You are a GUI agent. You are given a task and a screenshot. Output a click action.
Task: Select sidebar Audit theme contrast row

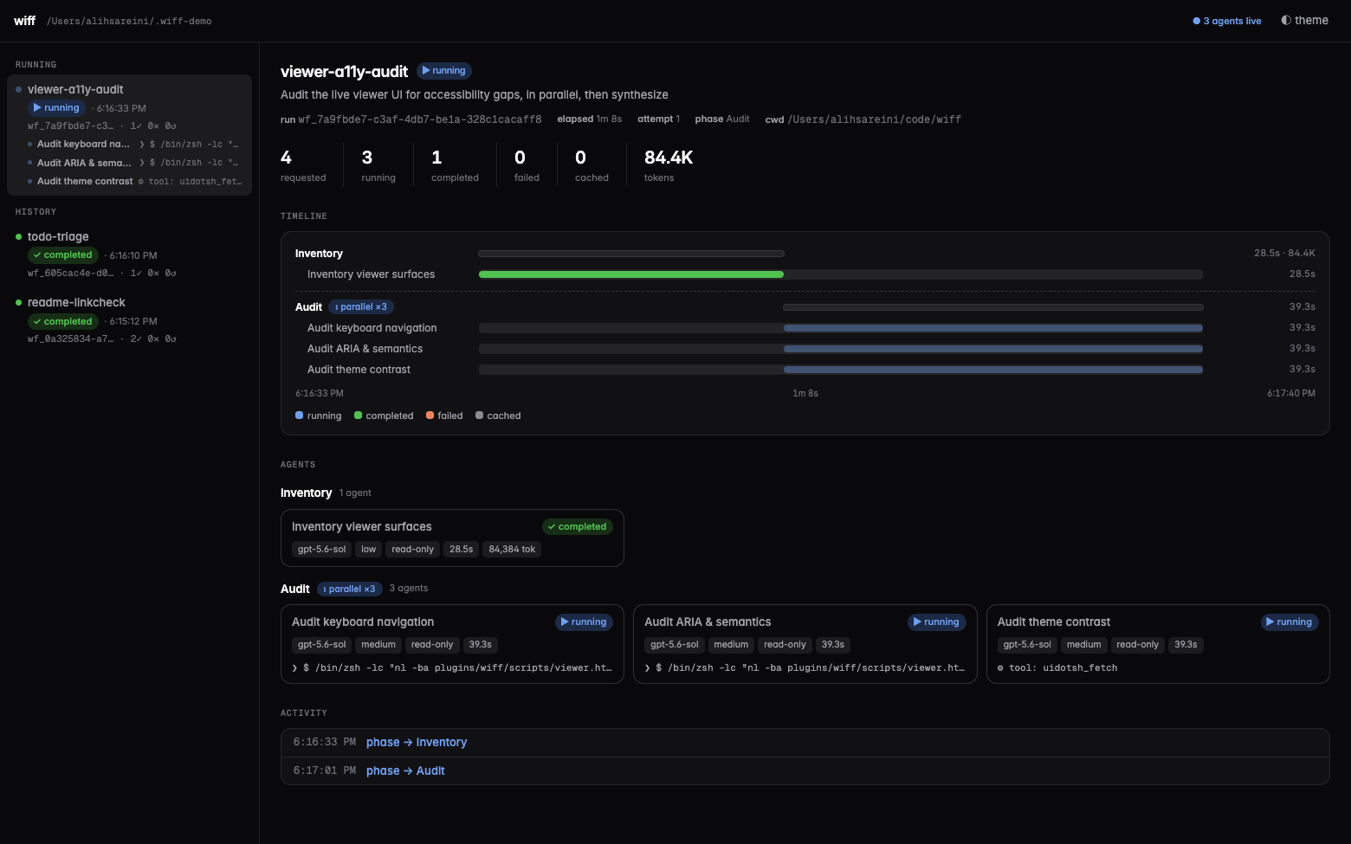pyautogui.click(x=134, y=182)
